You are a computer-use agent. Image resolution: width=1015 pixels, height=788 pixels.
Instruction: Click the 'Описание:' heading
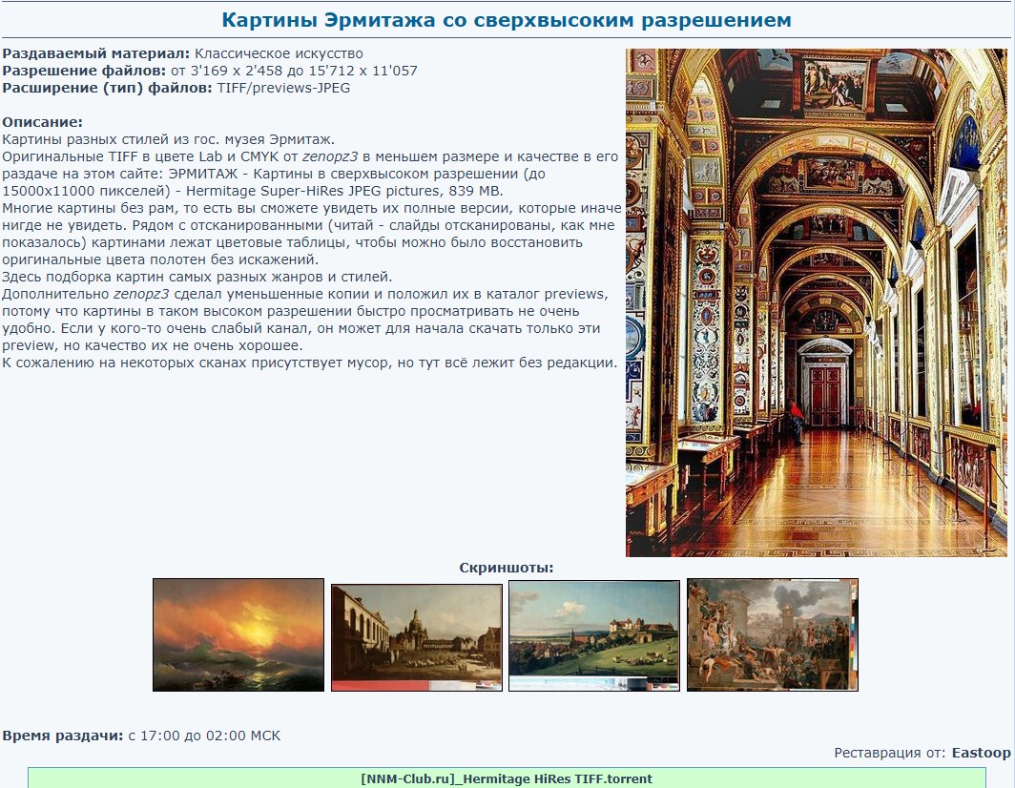click(43, 122)
